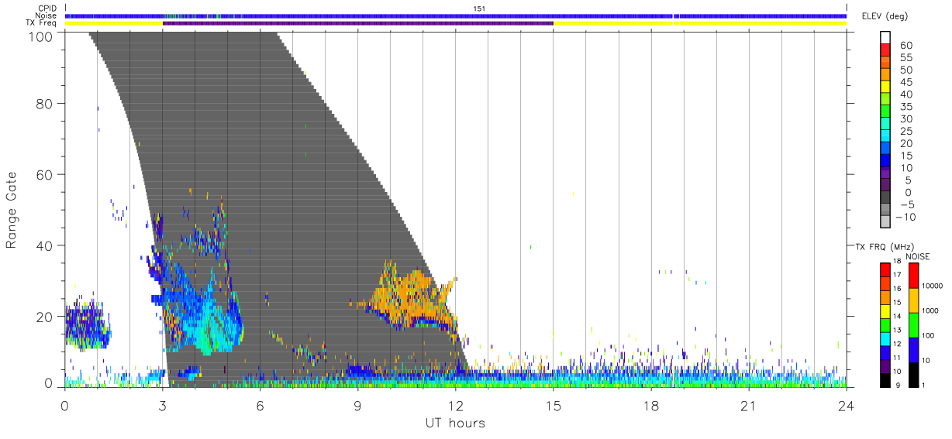Click the Range Gate axis title
This screenshot has width=952, height=439.
(12, 209)
